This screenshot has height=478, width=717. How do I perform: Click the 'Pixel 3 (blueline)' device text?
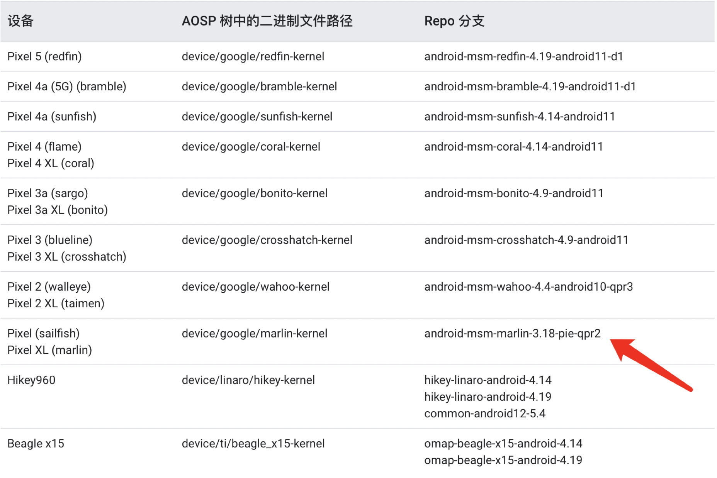(x=50, y=241)
